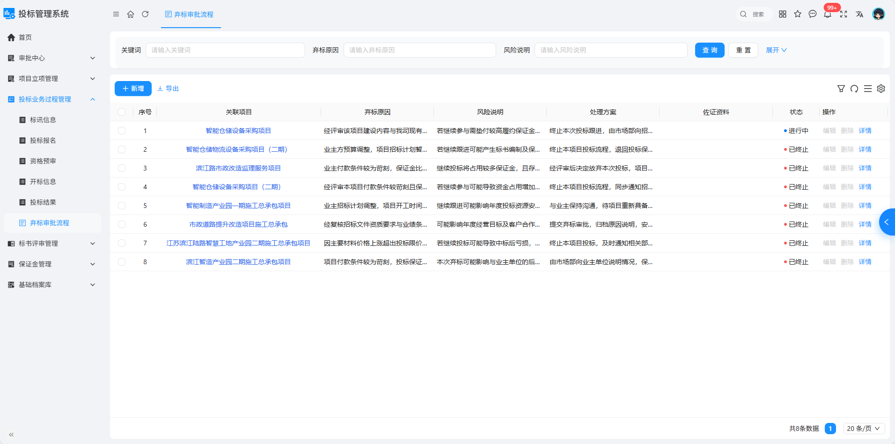Expand 审批中心 sidebar menu

coord(52,58)
